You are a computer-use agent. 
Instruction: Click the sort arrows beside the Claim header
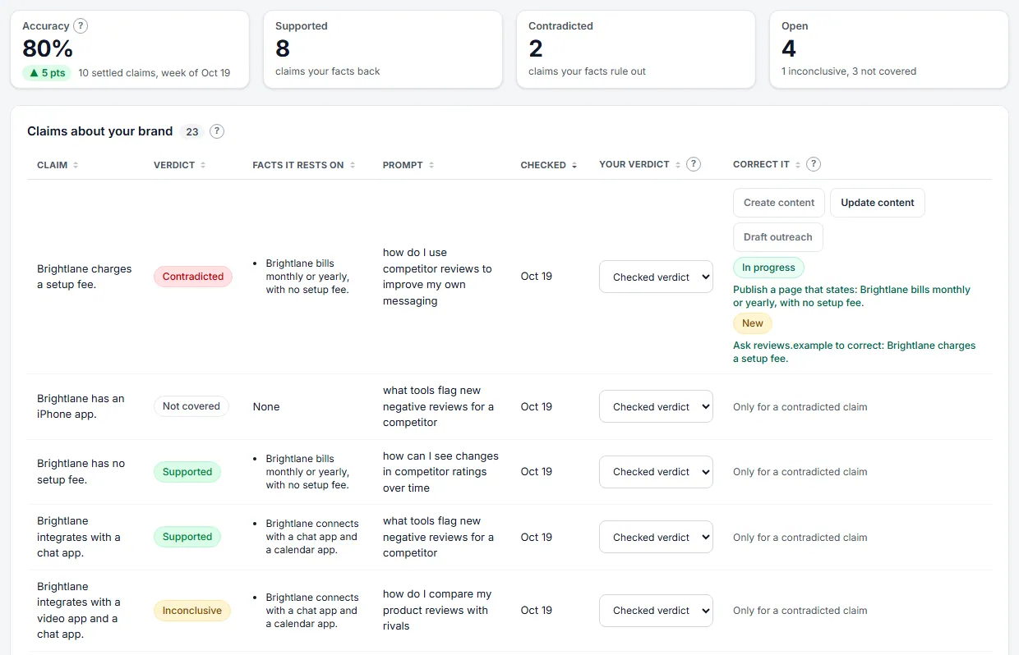click(x=76, y=165)
